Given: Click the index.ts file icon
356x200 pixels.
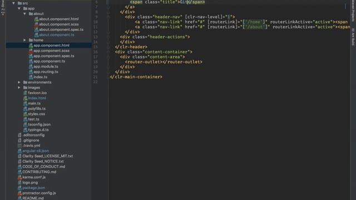Looking at the screenshot, I should click(31, 77).
